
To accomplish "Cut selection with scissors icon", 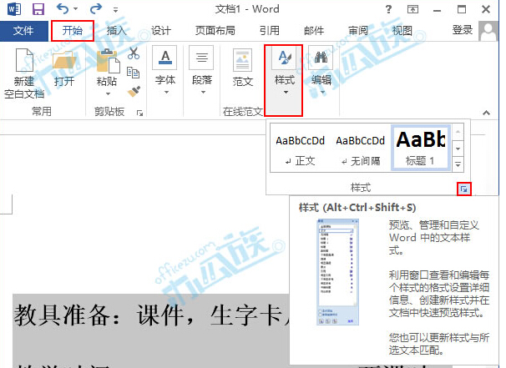I will pos(134,53).
